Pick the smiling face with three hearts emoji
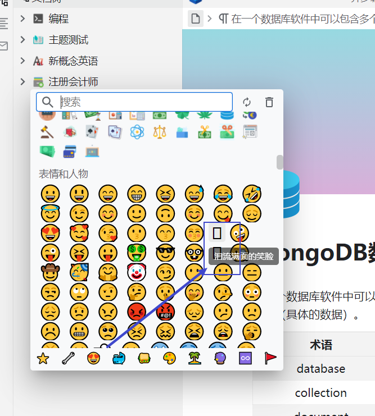Viewport: 375px width, 416px height. 79,233
